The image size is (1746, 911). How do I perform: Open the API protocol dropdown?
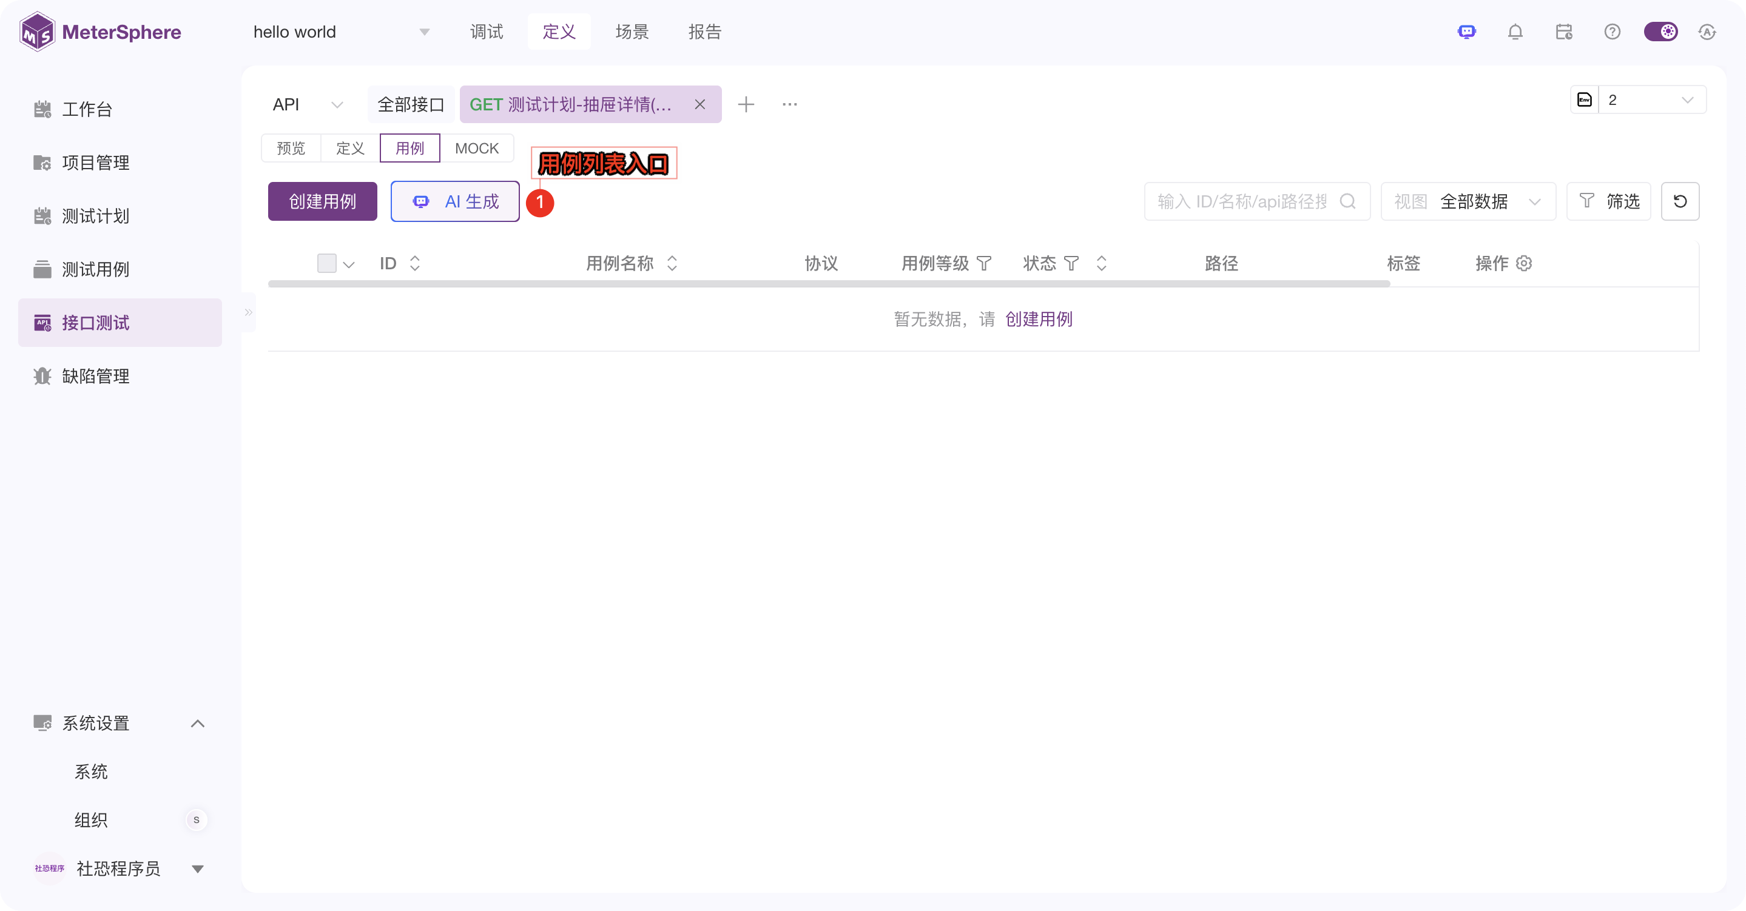307,104
